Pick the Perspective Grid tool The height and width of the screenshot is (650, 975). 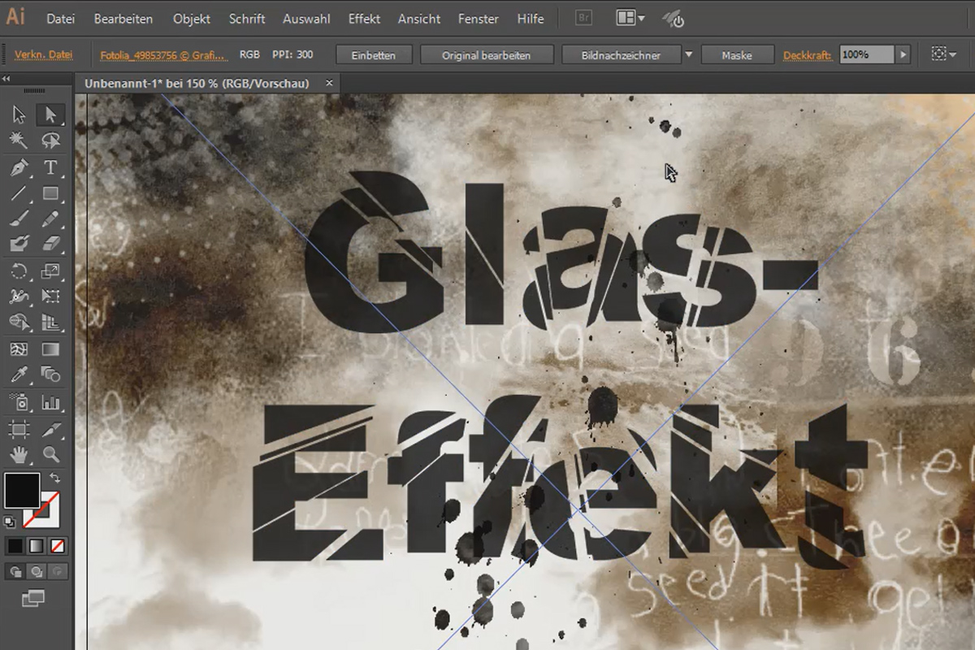(50, 323)
